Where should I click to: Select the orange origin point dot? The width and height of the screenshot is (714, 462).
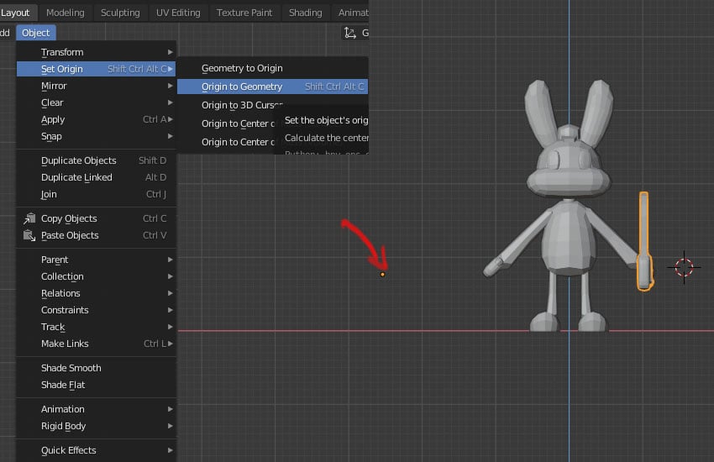(383, 274)
